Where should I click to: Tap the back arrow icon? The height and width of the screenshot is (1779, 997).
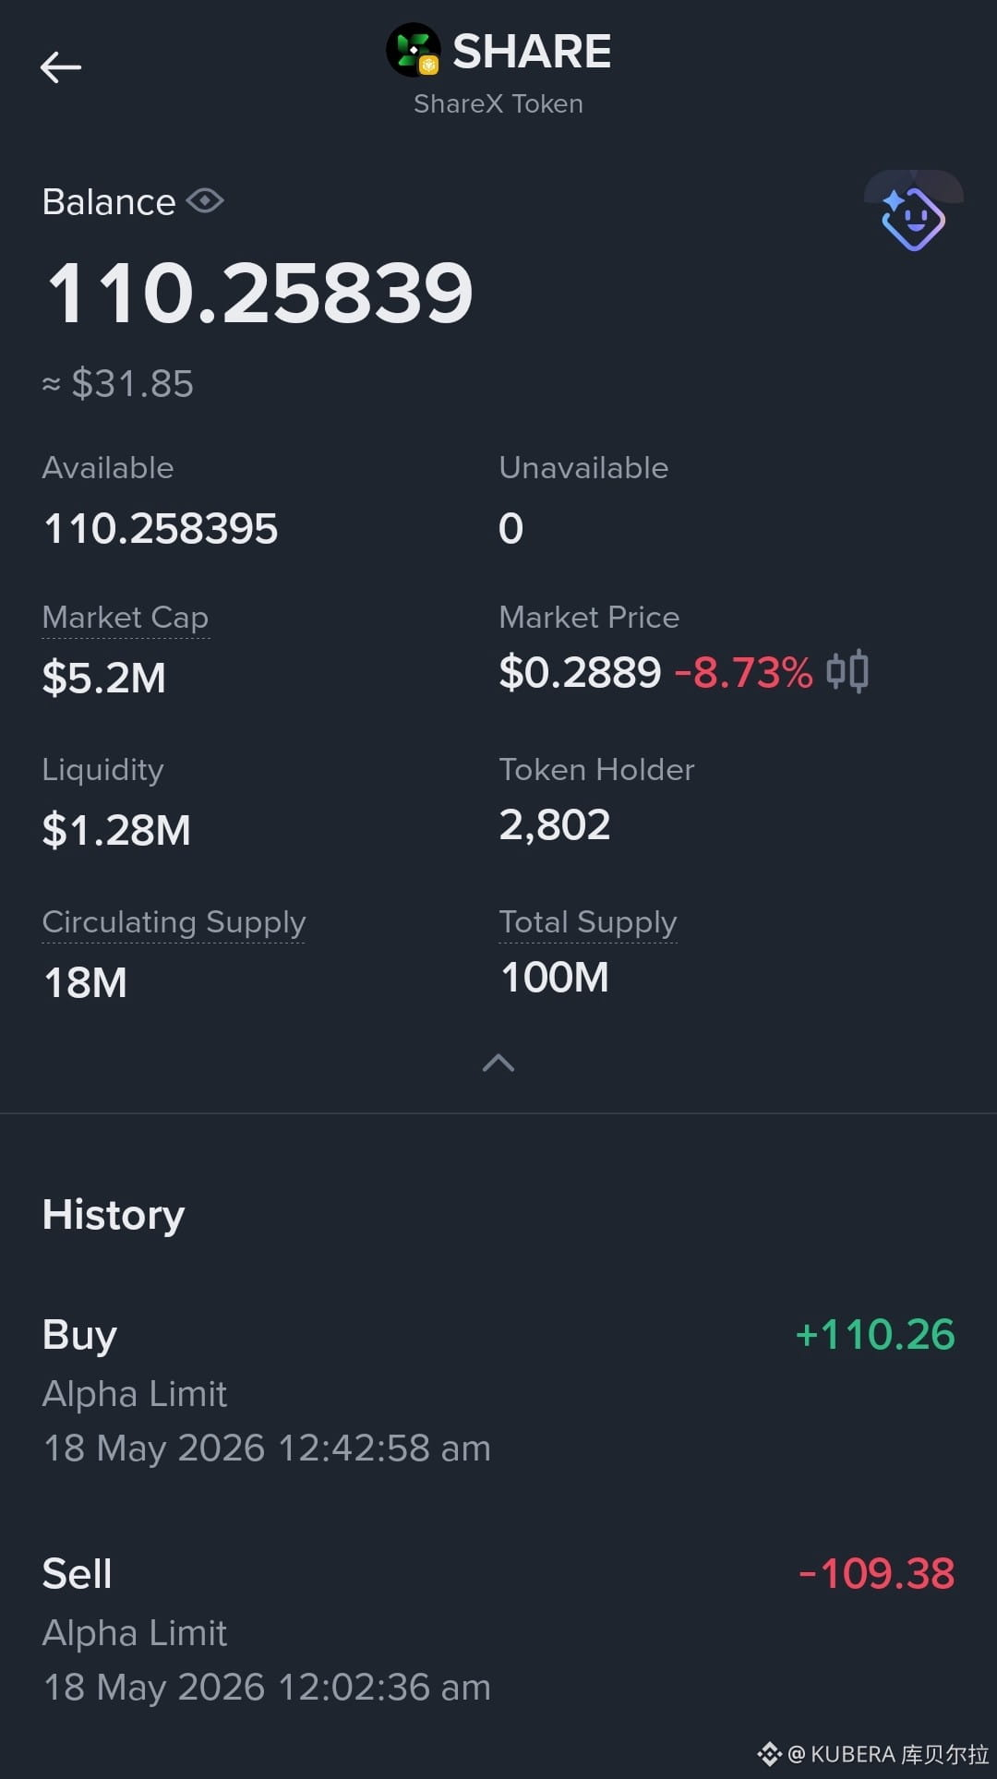61,67
